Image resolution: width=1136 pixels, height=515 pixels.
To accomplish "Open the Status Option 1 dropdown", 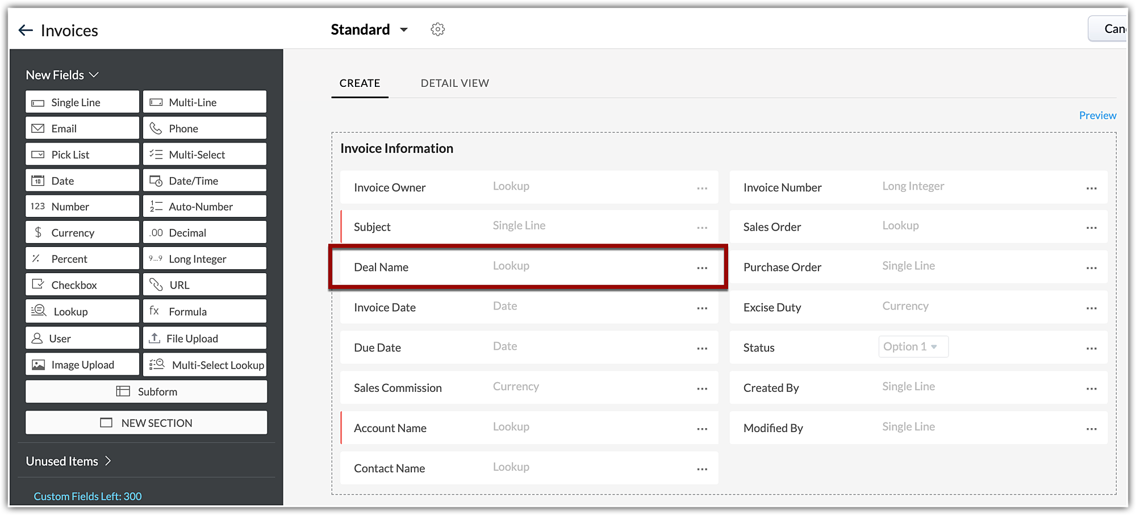I will pos(913,346).
